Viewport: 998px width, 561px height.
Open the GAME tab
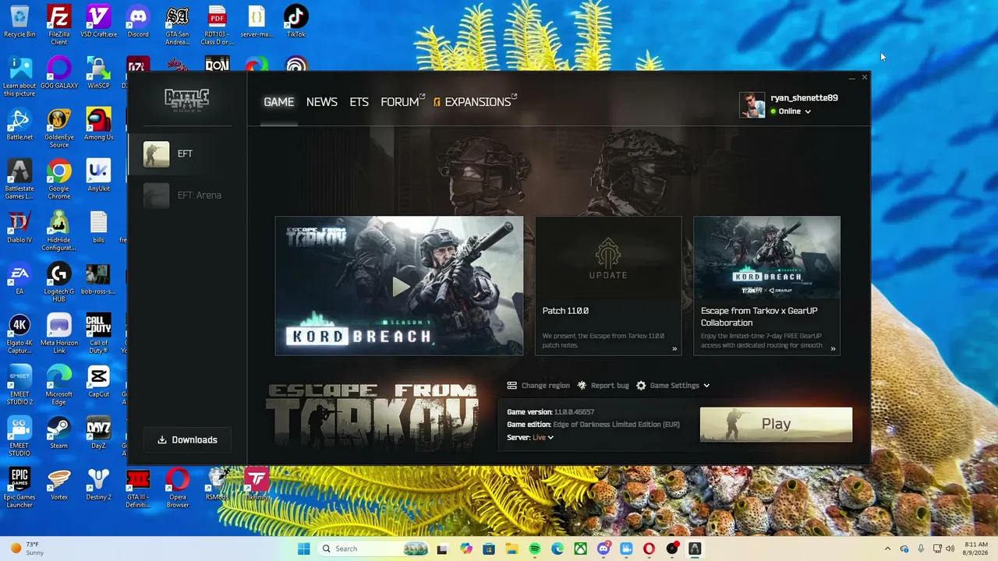(278, 102)
